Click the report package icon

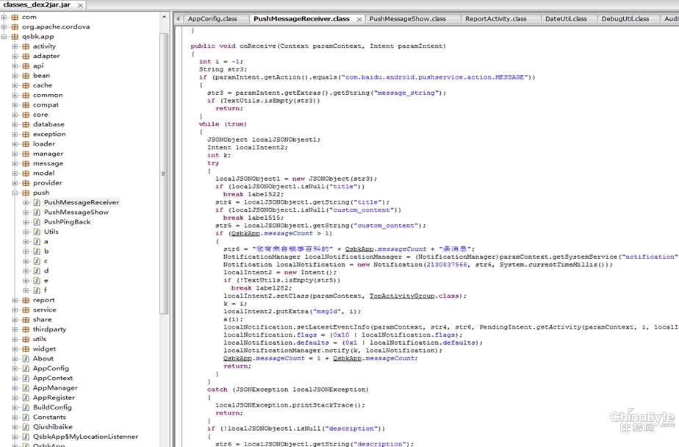(x=26, y=300)
